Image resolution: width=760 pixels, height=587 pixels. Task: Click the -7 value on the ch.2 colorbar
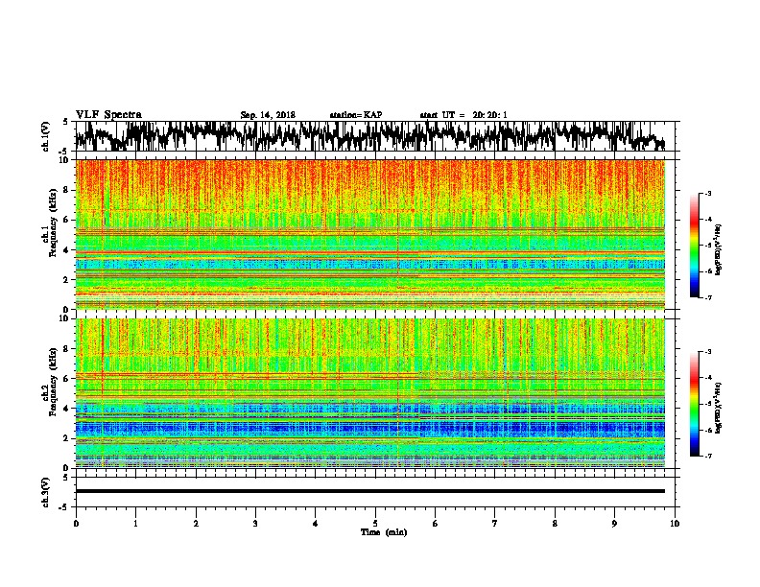tap(707, 456)
